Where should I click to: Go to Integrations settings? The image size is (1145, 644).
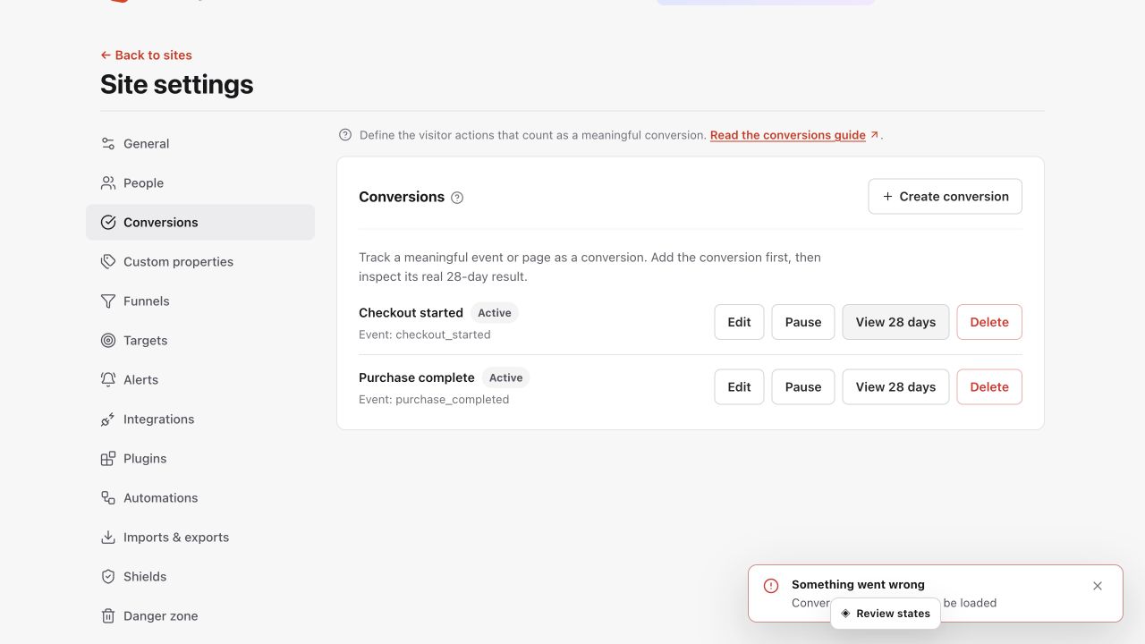point(200,419)
